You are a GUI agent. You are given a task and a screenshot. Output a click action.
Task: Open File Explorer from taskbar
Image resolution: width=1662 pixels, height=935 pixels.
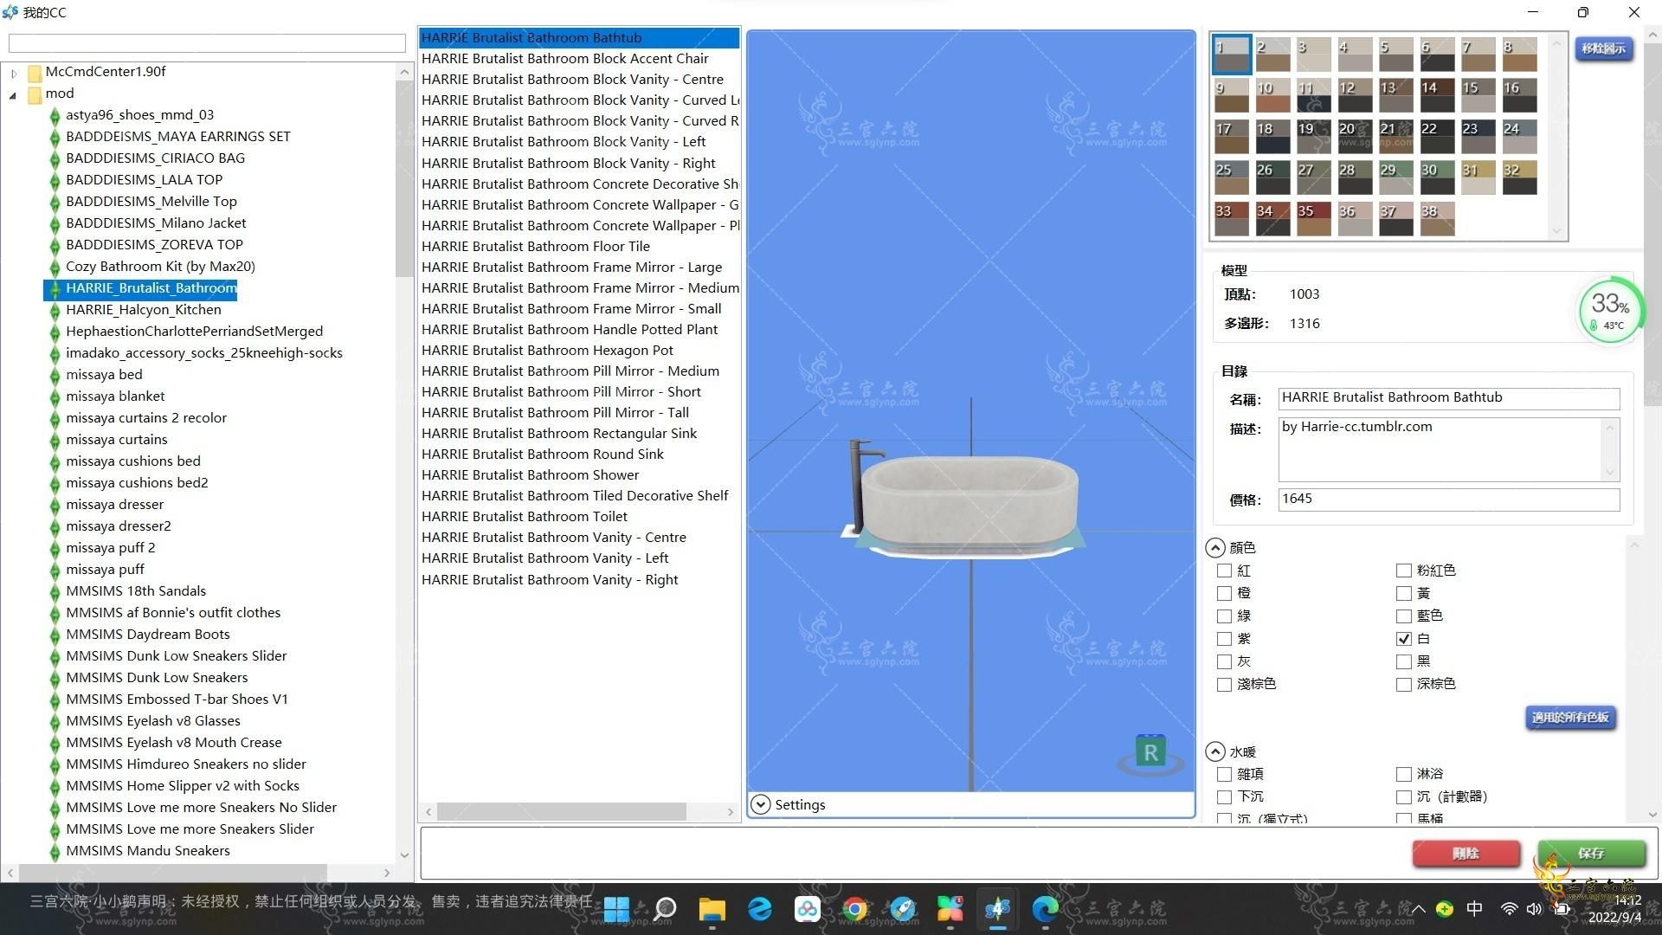click(712, 908)
